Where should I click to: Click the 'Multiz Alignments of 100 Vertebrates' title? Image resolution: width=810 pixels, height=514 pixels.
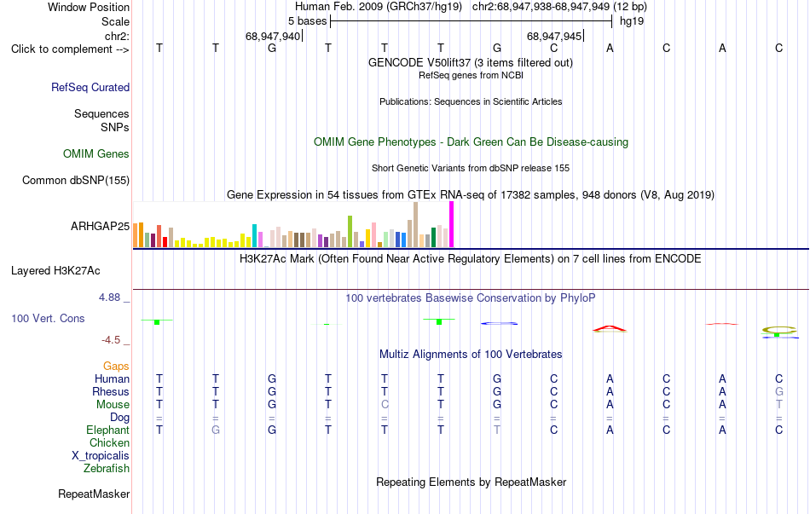click(471, 355)
